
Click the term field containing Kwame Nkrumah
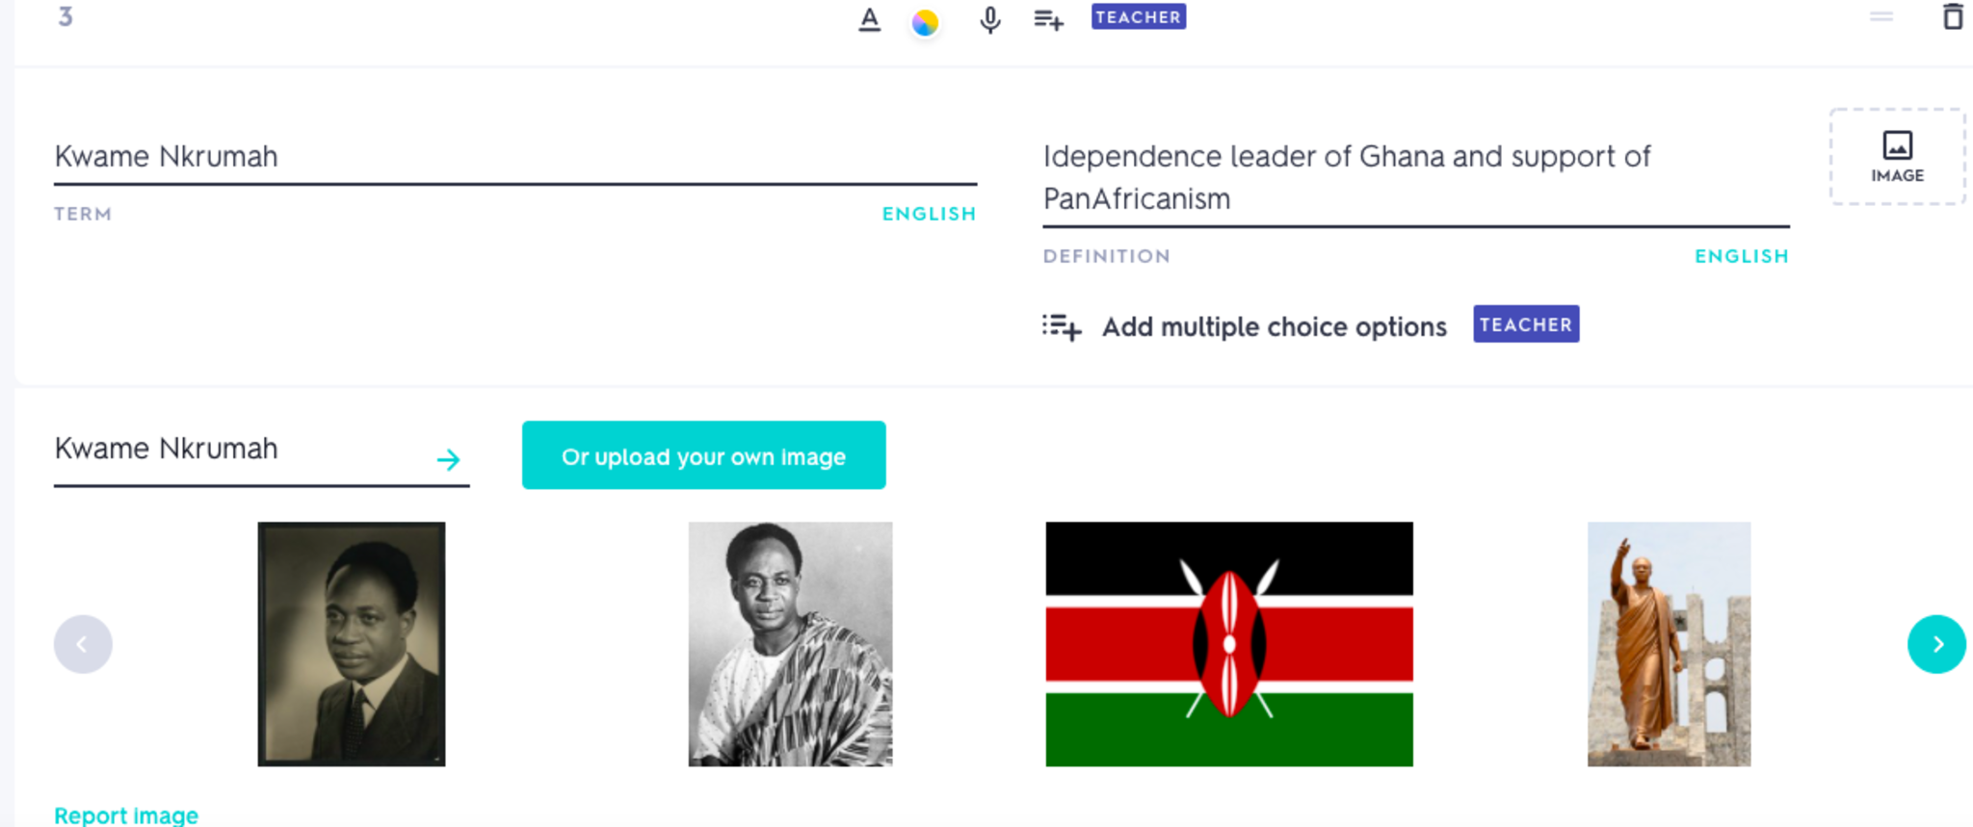point(514,157)
